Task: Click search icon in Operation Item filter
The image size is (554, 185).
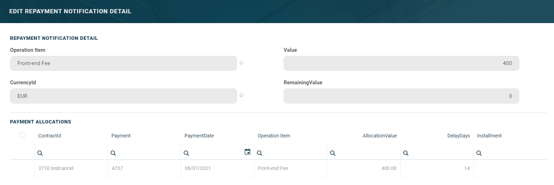Action: click(x=259, y=153)
